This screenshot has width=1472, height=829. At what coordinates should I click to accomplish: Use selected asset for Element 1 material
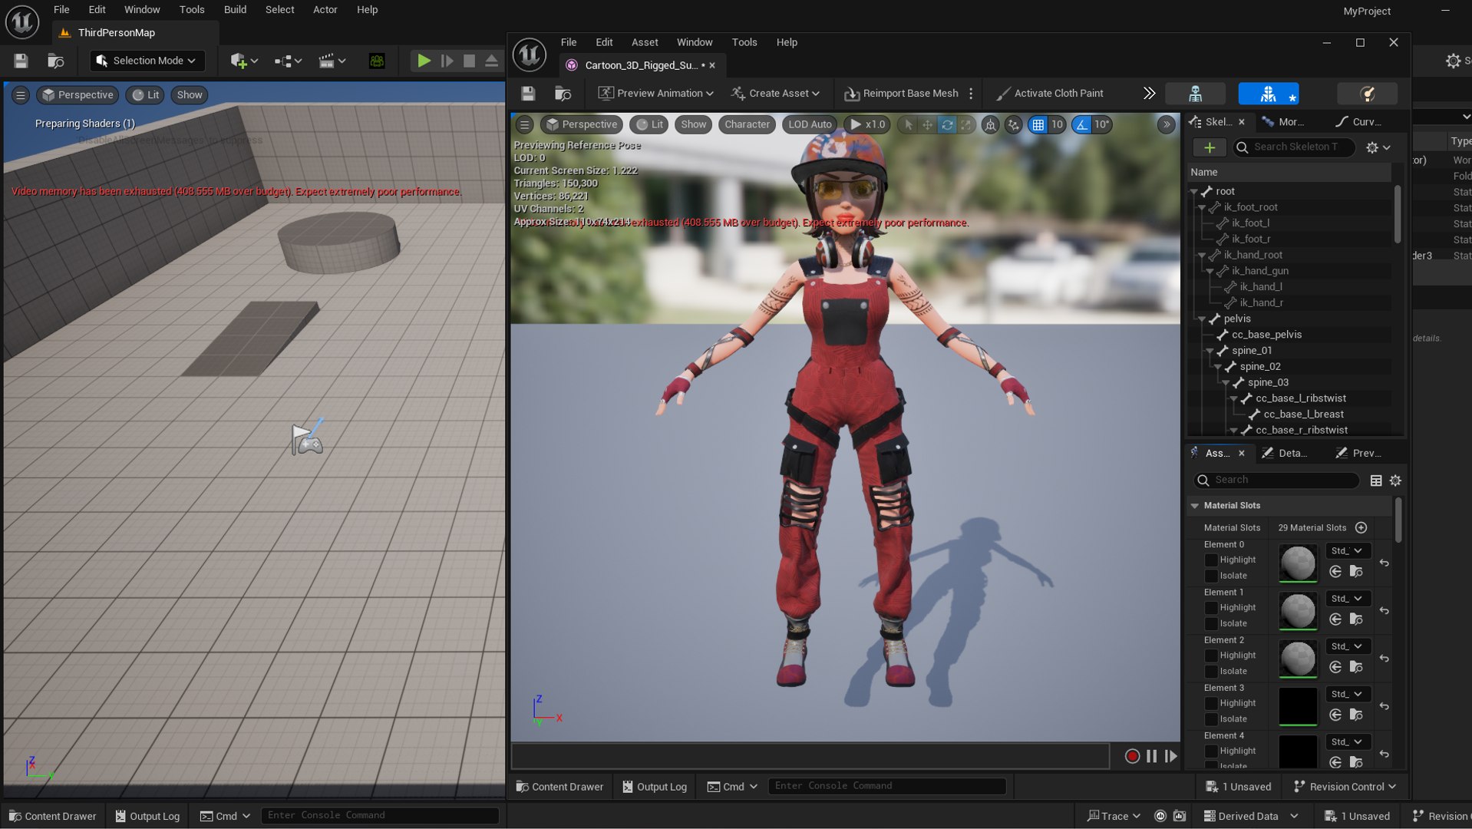tap(1335, 619)
